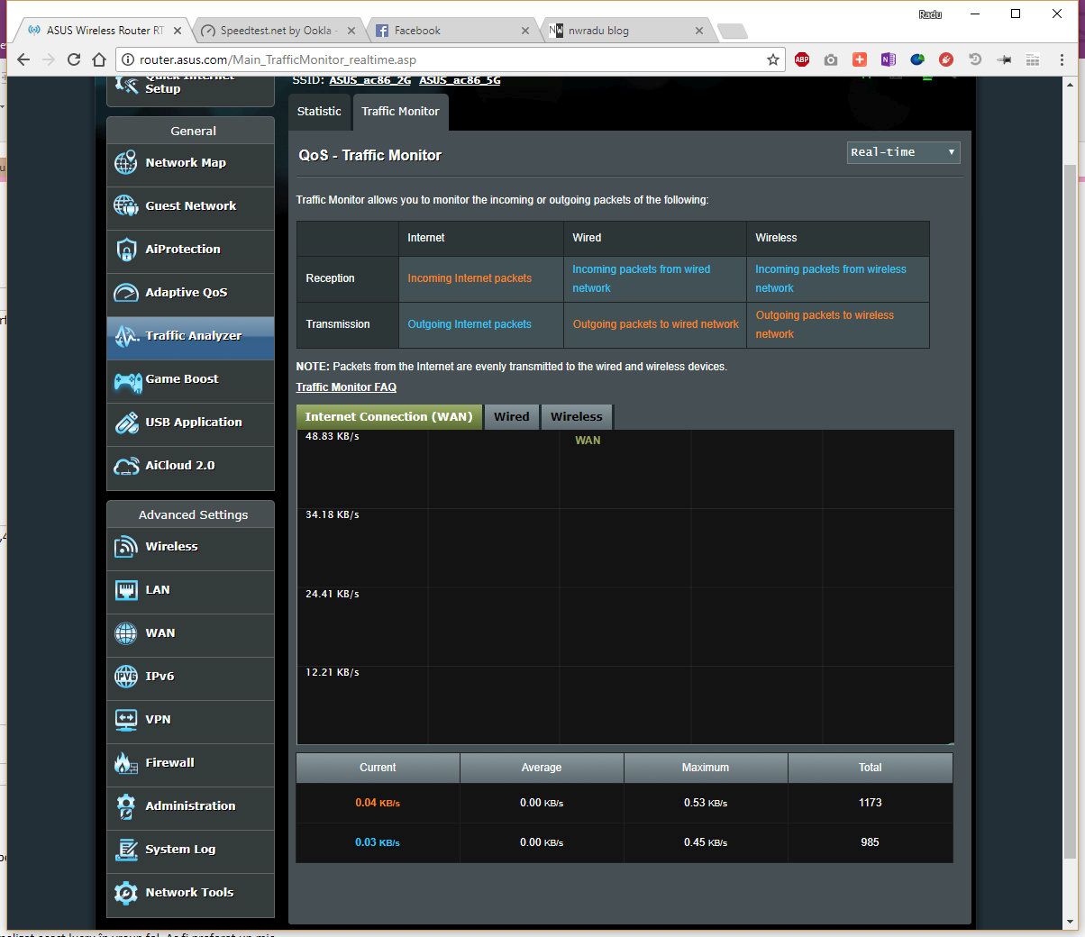Open VPN settings

point(190,720)
